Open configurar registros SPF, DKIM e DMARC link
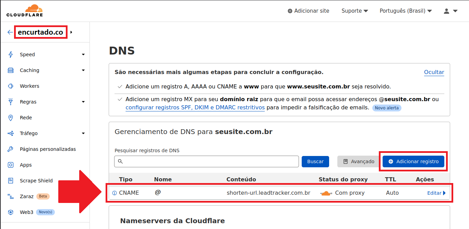This screenshot has height=229, width=469. [x=195, y=108]
